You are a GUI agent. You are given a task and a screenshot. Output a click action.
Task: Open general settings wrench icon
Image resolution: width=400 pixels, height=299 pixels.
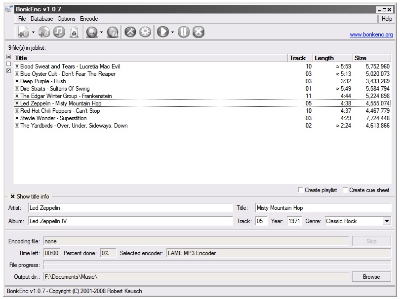tap(130, 32)
